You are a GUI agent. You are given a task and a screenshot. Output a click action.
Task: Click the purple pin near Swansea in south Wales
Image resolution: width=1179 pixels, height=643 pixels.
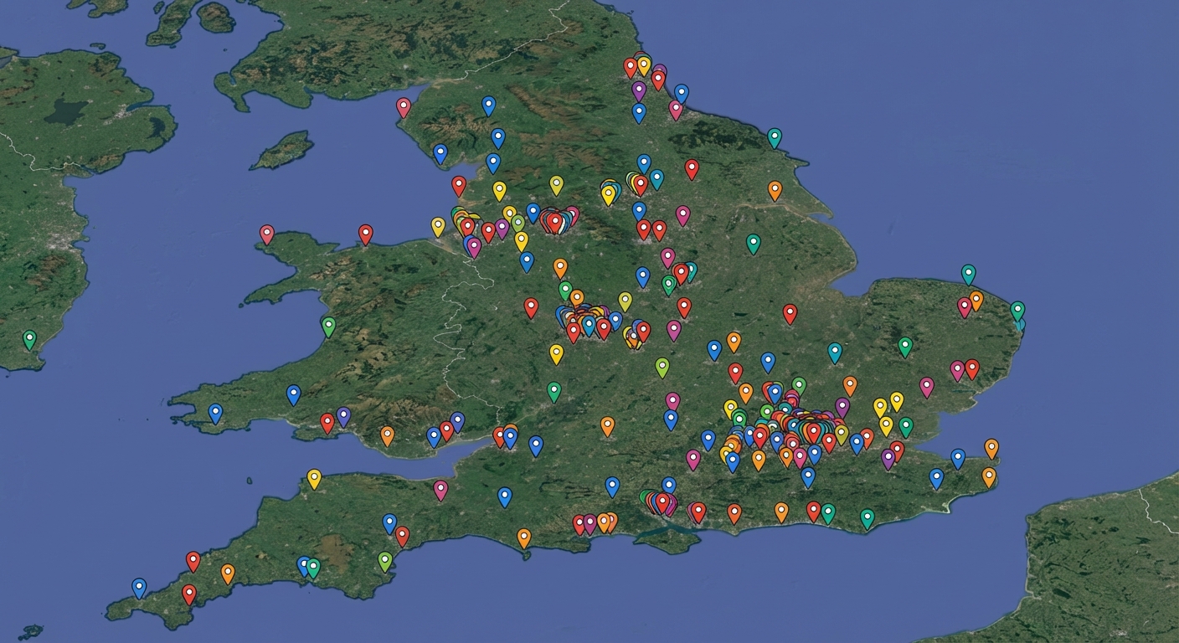coord(343,414)
